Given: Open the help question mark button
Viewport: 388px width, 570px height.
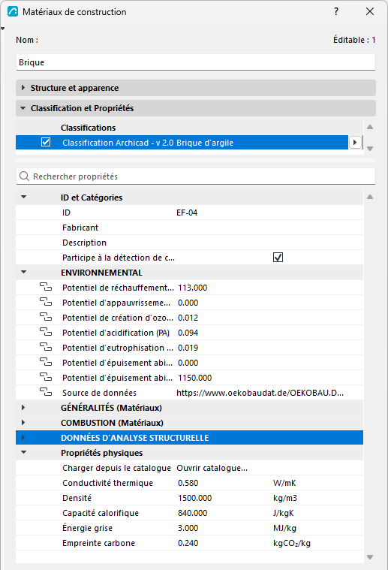Looking at the screenshot, I should 336,11.
